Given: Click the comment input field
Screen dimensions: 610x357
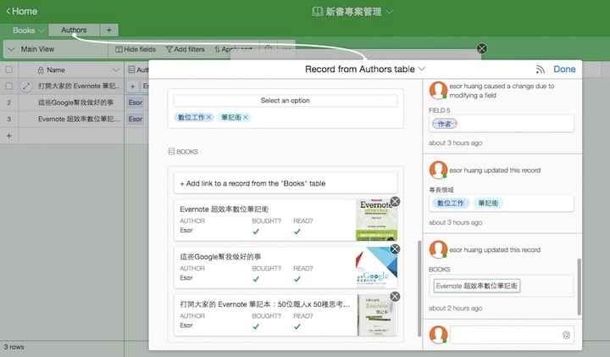Looking at the screenshot, I should [x=511, y=335].
